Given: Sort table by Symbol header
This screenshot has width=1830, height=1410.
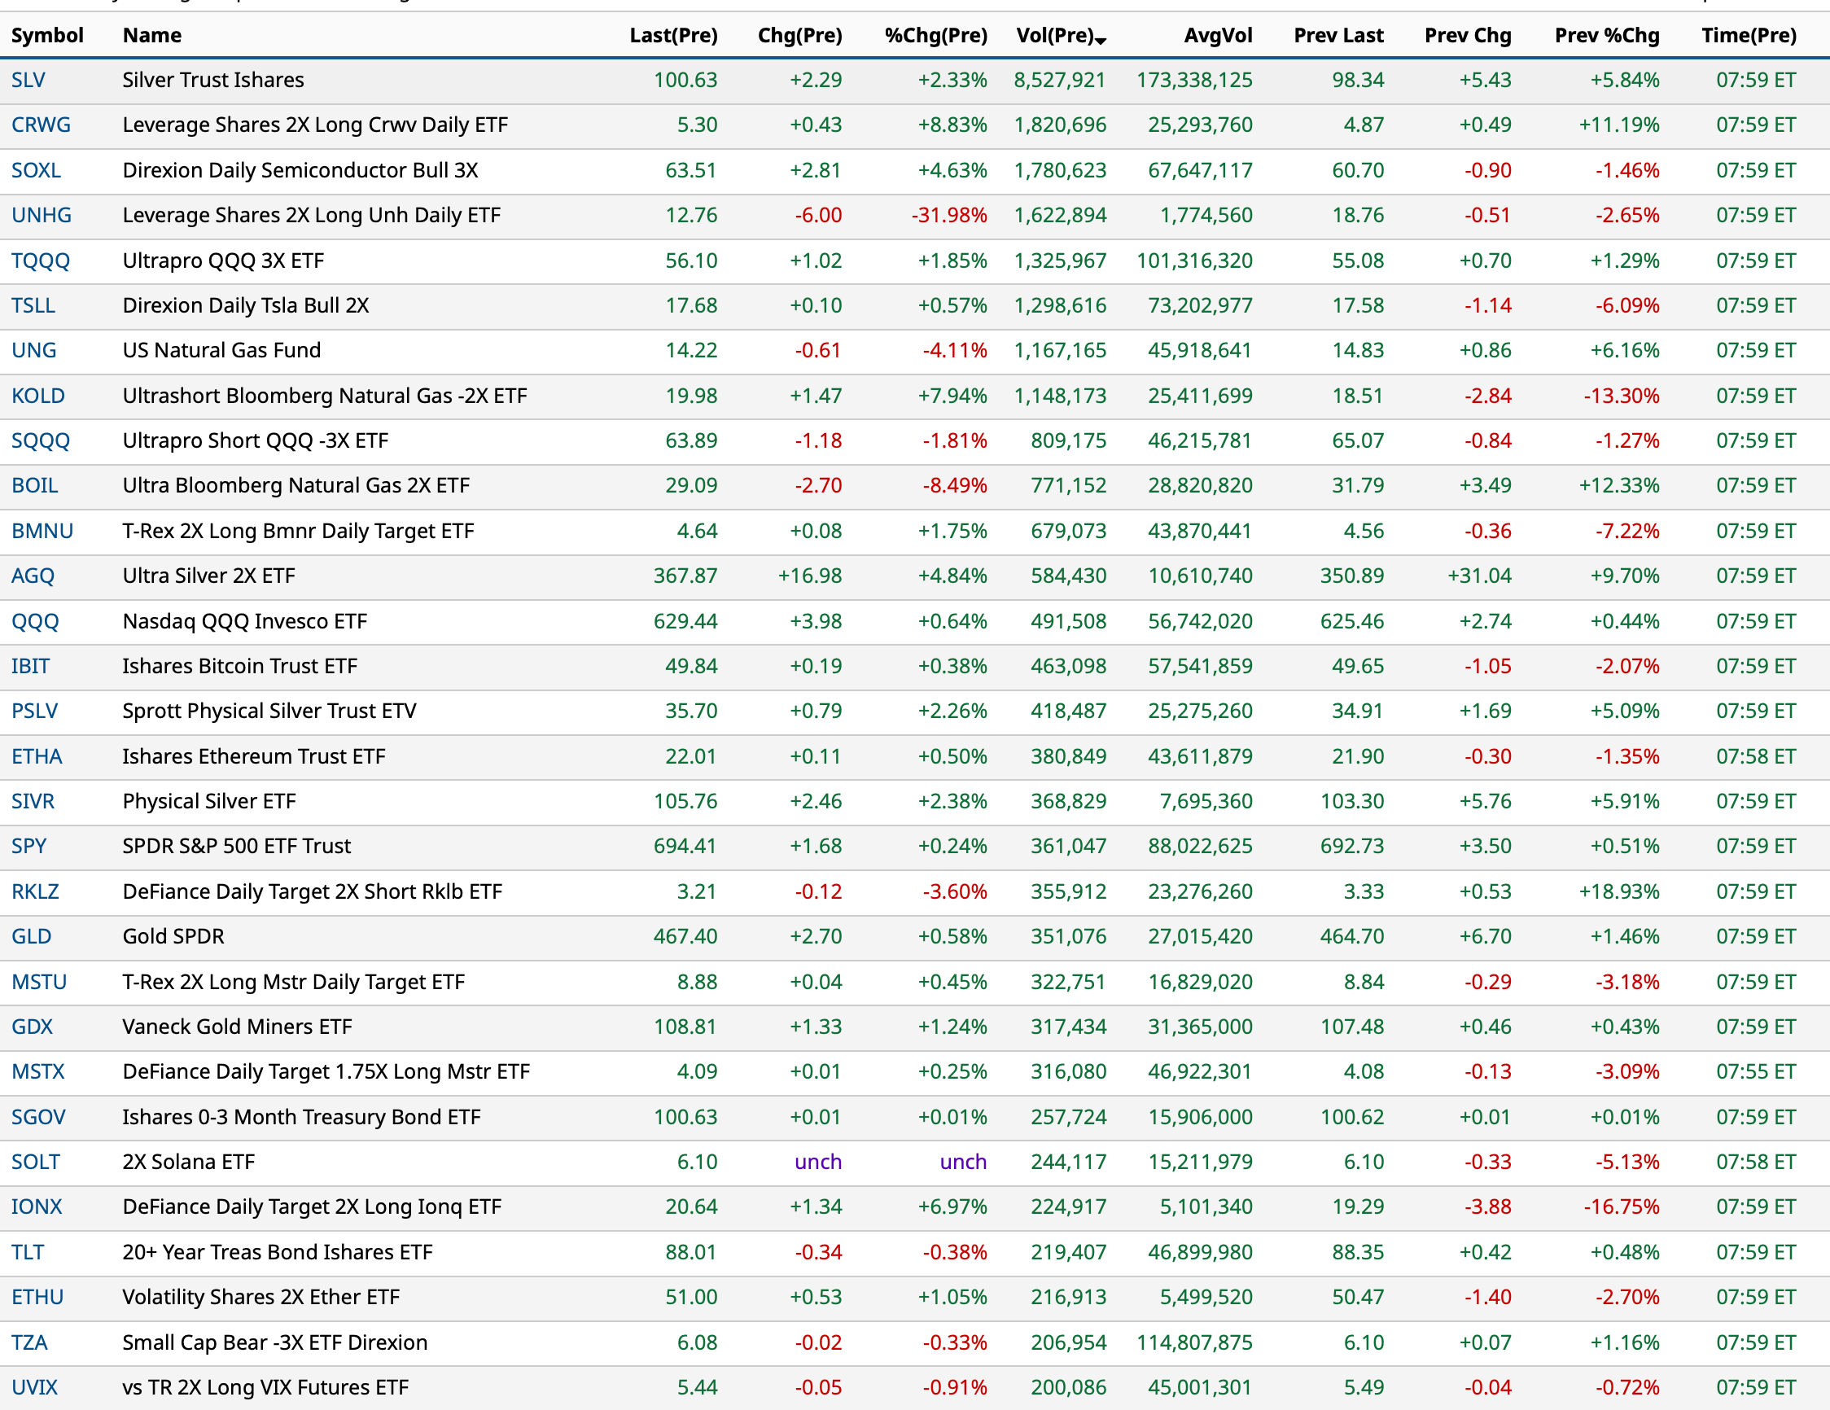Looking at the screenshot, I should (x=47, y=35).
